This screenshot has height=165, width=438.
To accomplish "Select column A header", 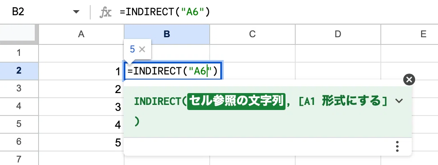I will coord(81,34).
